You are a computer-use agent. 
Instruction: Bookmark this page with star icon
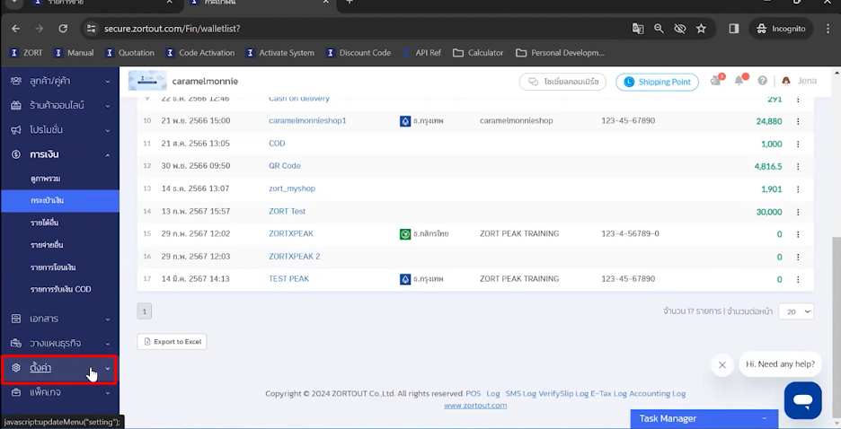coord(701,29)
